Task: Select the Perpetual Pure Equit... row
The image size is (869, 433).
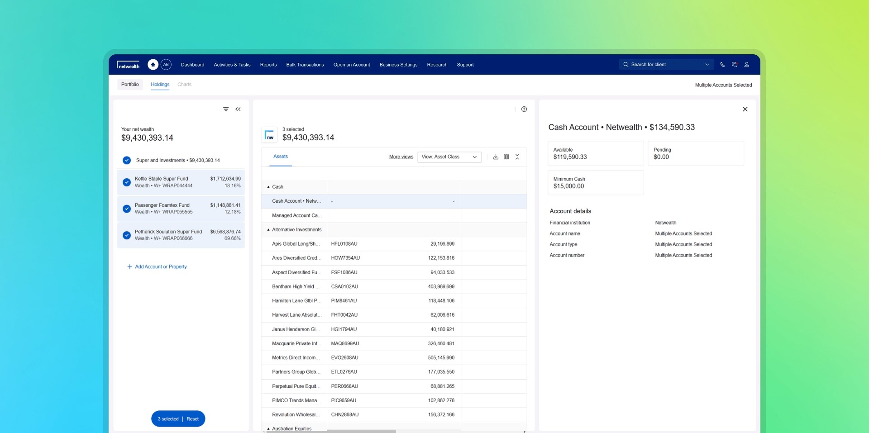Action: pos(394,386)
